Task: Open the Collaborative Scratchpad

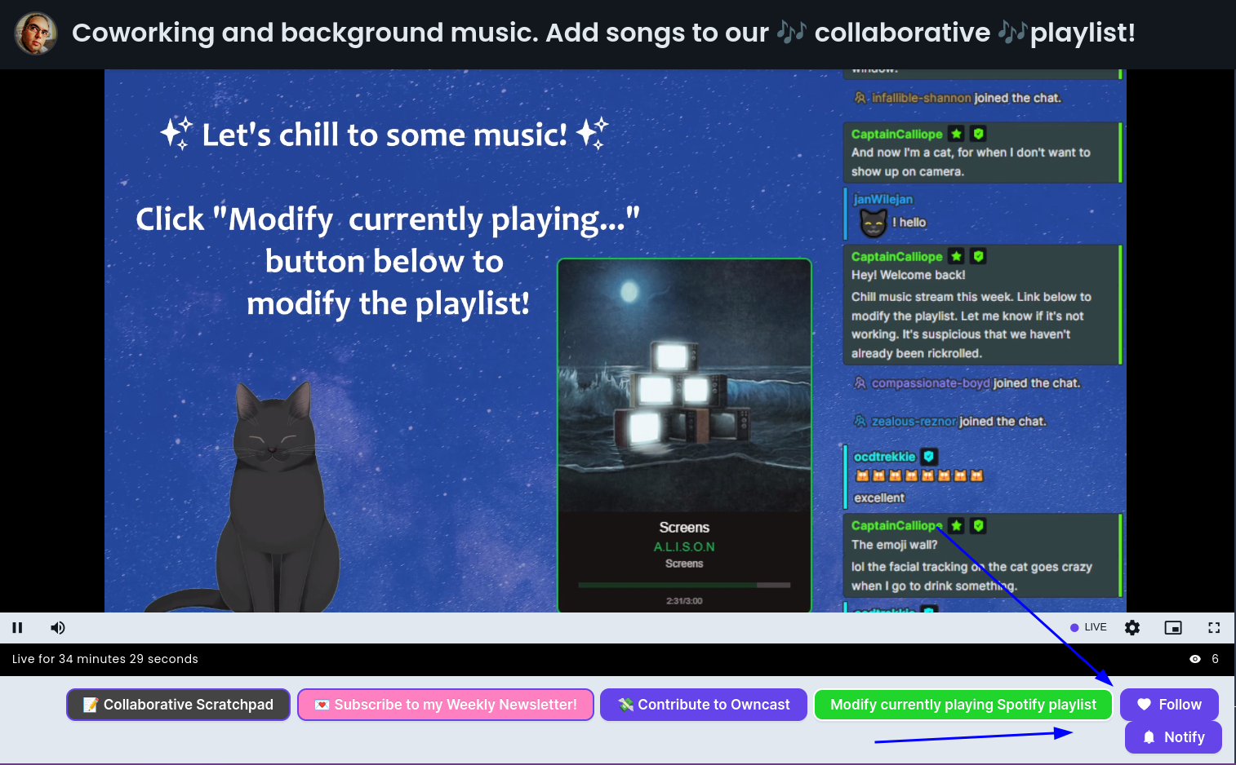Action: [178, 704]
